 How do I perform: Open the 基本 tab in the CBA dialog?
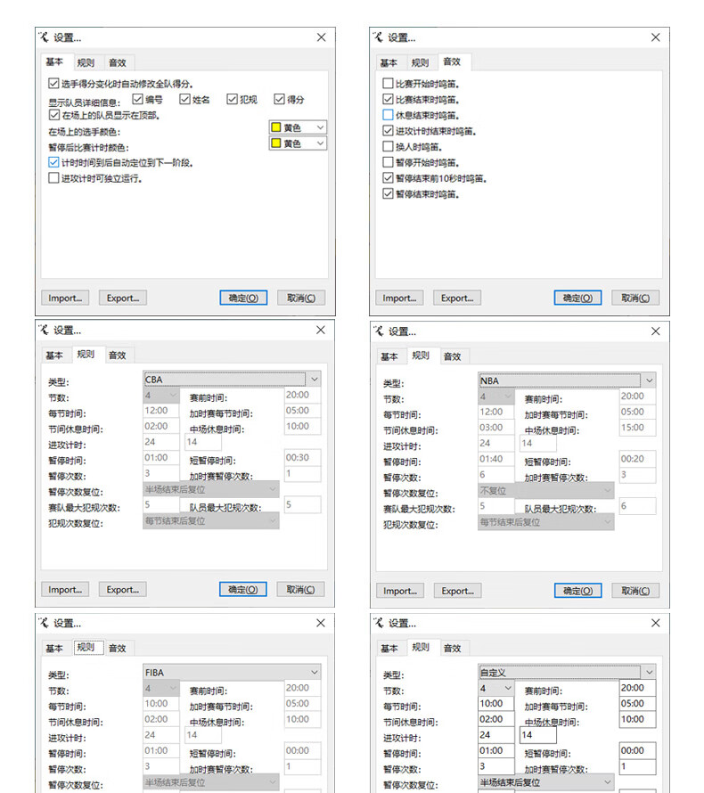tap(54, 356)
